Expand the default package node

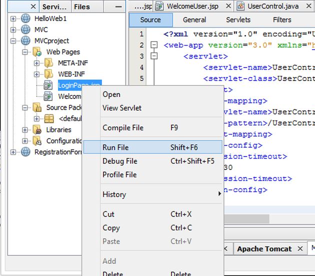[36, 118]
